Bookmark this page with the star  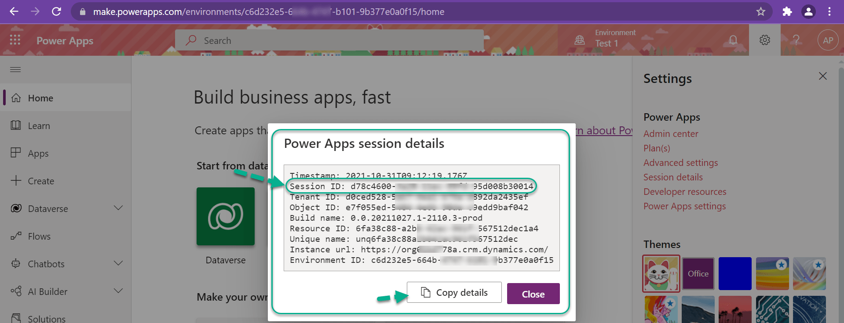coord(761,12)
